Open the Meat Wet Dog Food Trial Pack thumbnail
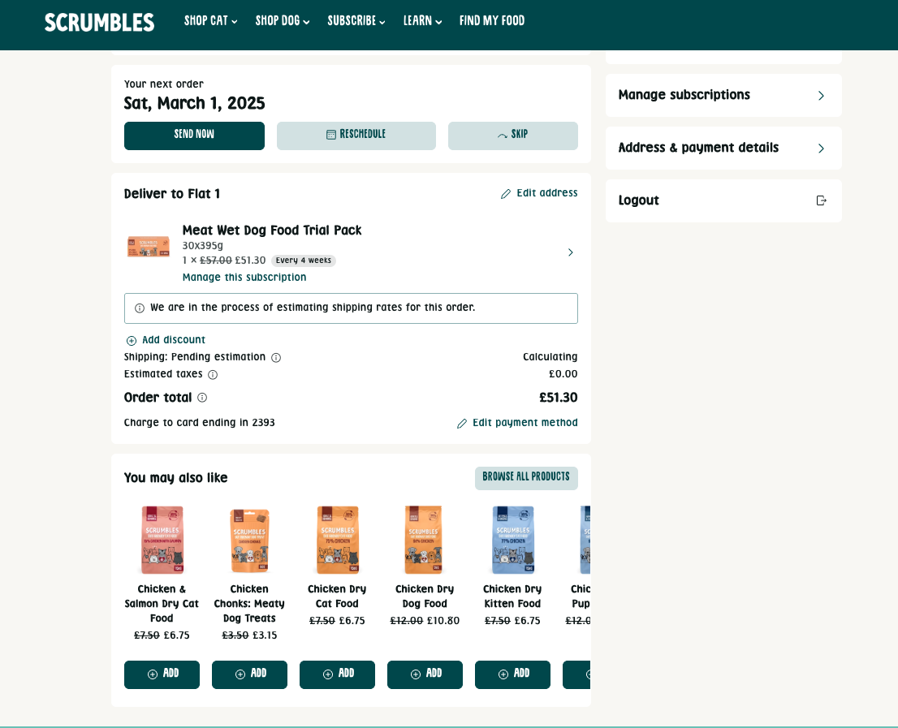Screen dimensions: 898x728 [149, 247]
